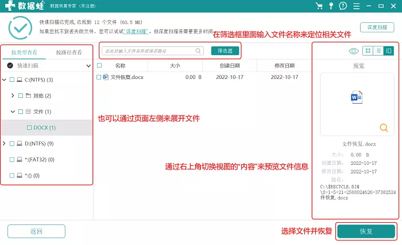Sort by the 名称 column header
Viewport: 402px width, 245px height.
coord(120,66)
